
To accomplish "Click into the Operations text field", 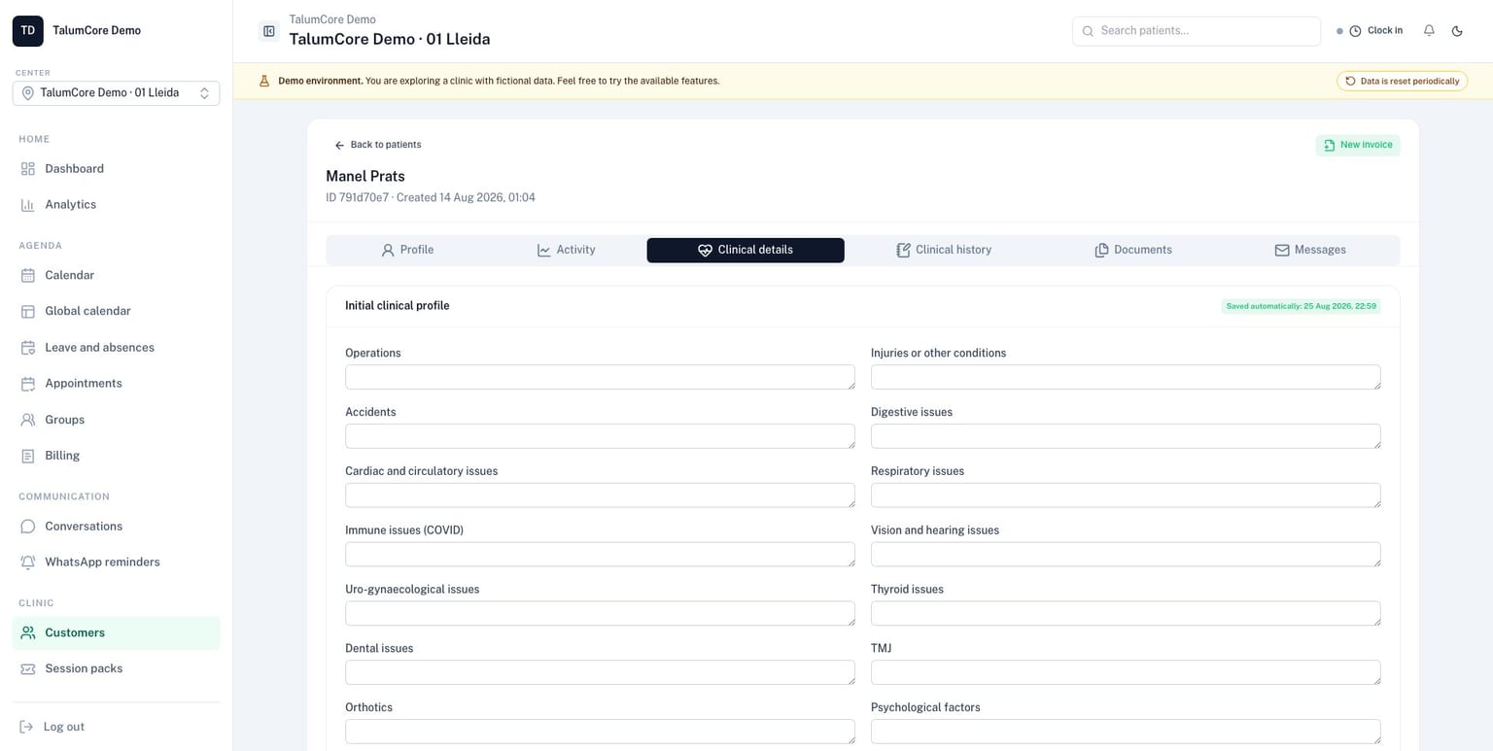I will [600, 378].
